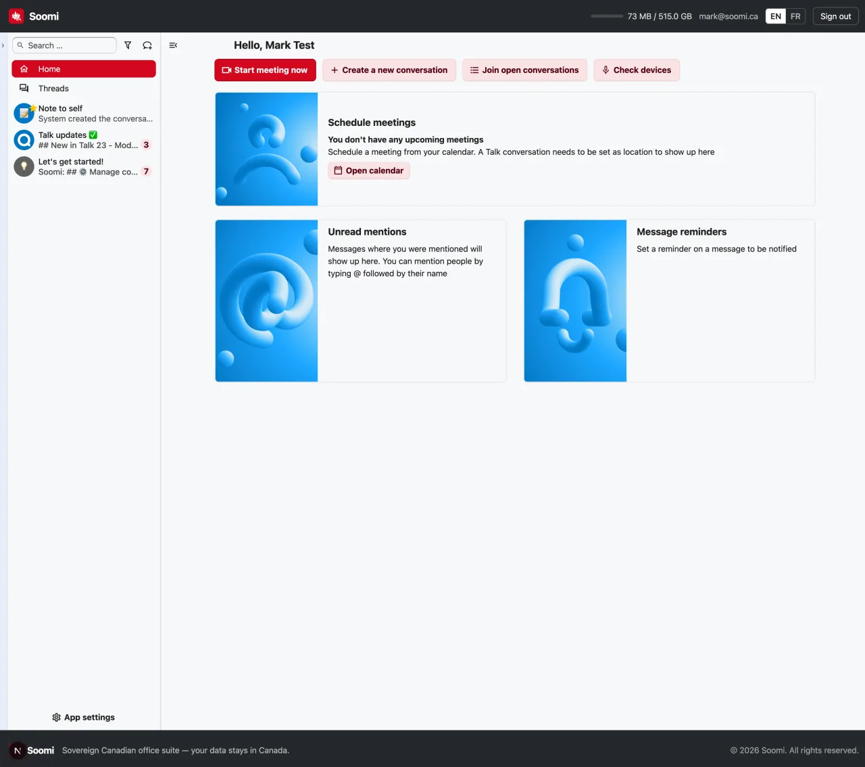865x767 pixels.
Task: Switch language to EN
Action: click(x=776, y=16)
